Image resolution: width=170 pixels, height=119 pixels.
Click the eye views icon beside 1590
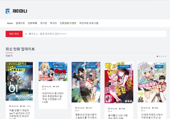coord(120,109)
